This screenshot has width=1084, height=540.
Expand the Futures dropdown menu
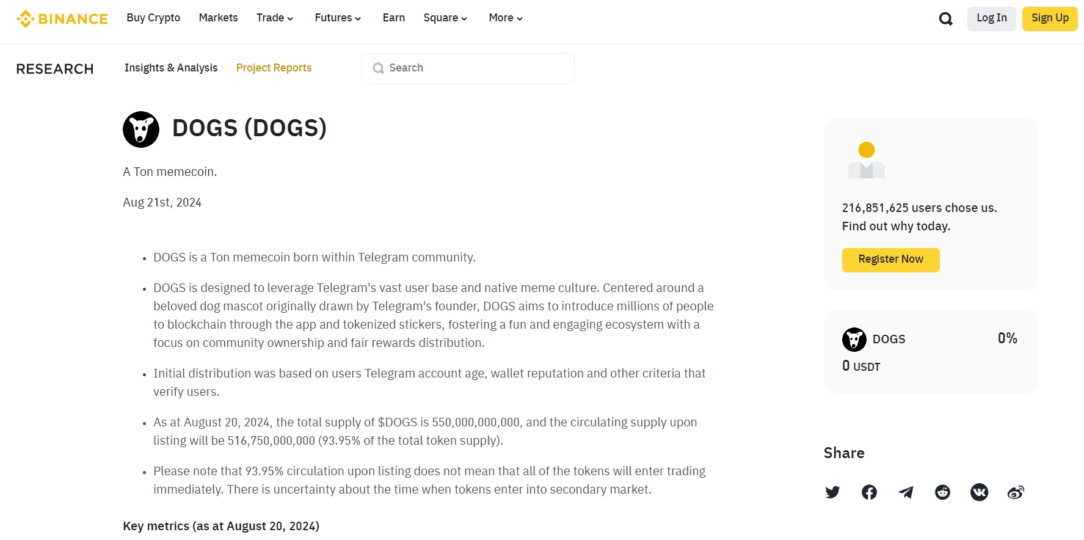[338, 18]
